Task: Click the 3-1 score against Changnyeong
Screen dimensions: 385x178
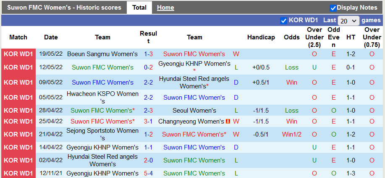Action: pyautogui.click(x=148, y=121)
